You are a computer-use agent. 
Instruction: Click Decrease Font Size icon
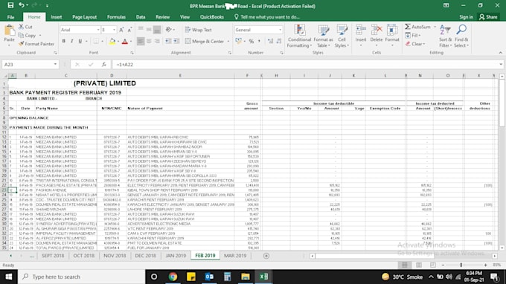pos(129,30)
